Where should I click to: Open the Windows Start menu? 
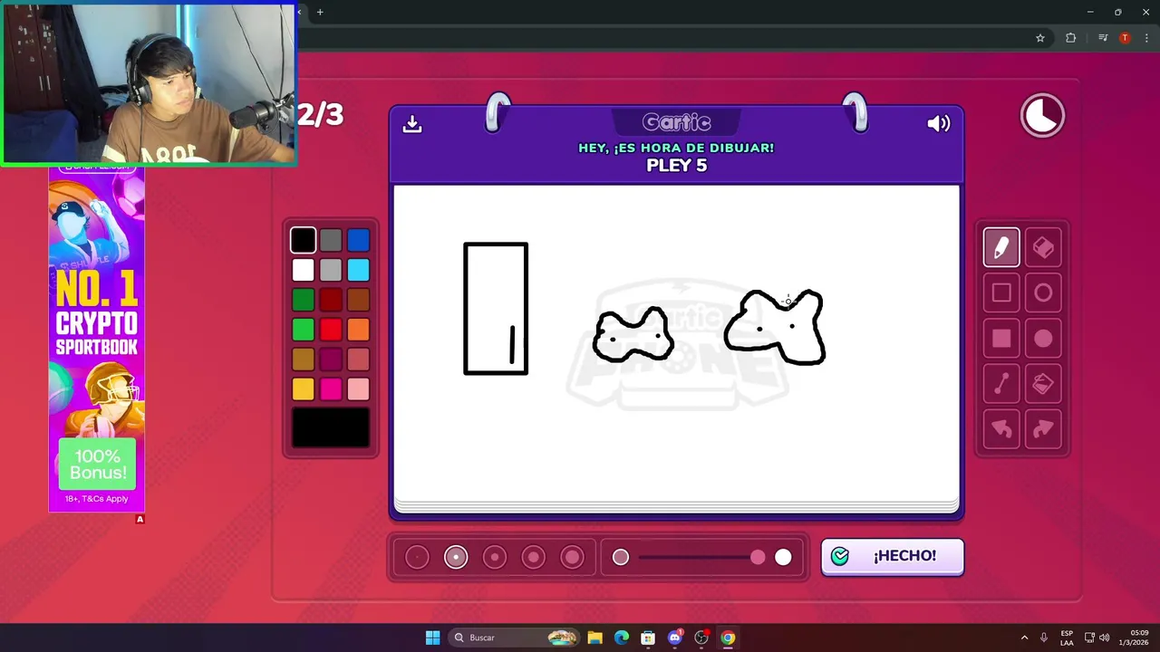pyautogui.click(x=432, y=638)
